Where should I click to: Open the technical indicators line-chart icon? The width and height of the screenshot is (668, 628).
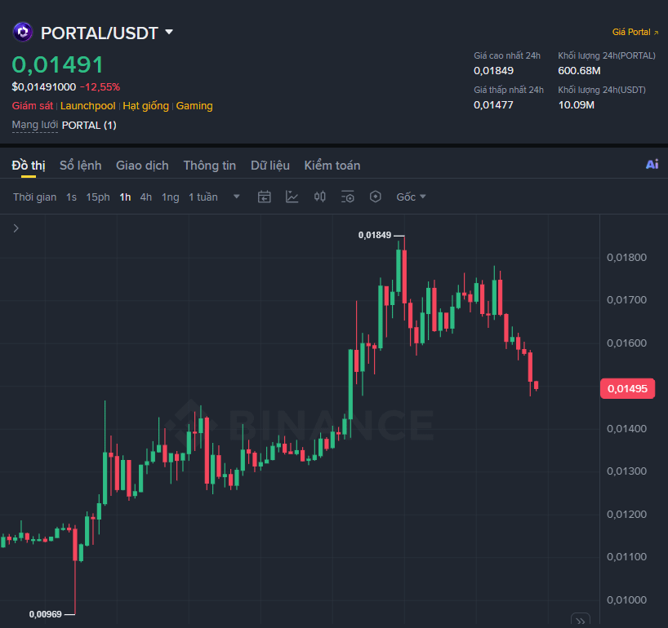click(x=292, y=197)
